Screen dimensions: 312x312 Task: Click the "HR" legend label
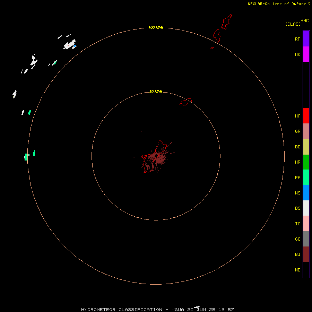click(x=298, y=162)
